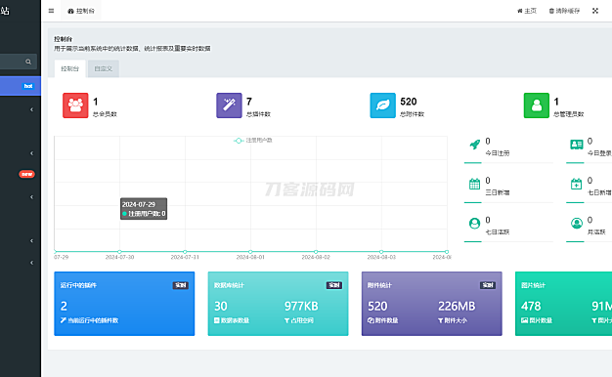Switch to the 自定义 tab
This screenshot has width=612, height=377.
pyautogui.click(x=104, y=68)
